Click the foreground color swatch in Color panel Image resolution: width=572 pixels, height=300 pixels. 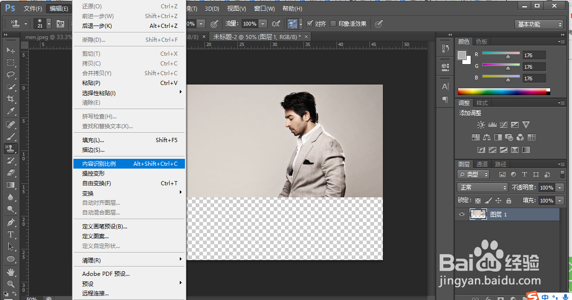(461, 55)
